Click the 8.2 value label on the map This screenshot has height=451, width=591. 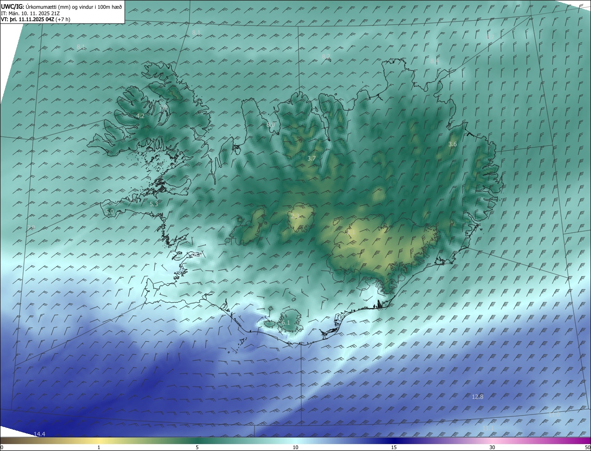[x=326, y=57]
